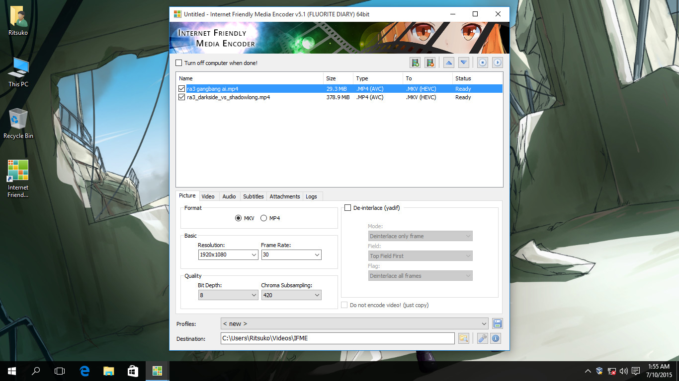Screen dimensions: 679x381
Task: Switch to the Audio tab
Action: point(229,196)
